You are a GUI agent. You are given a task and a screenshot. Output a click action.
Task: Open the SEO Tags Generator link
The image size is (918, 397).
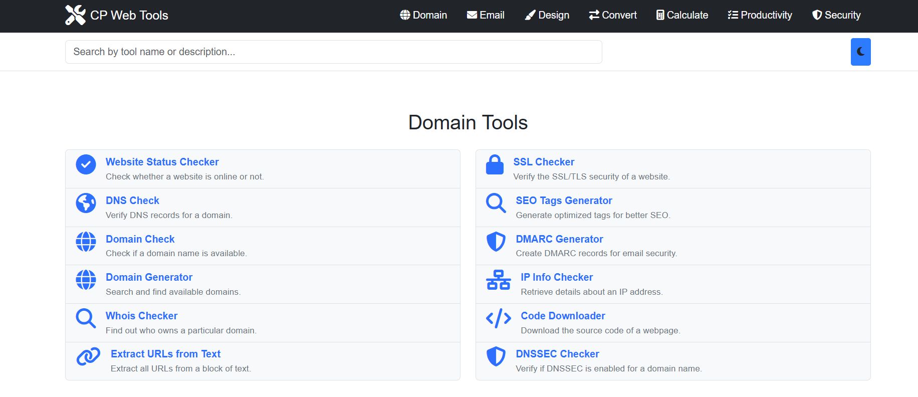[564, 201]
